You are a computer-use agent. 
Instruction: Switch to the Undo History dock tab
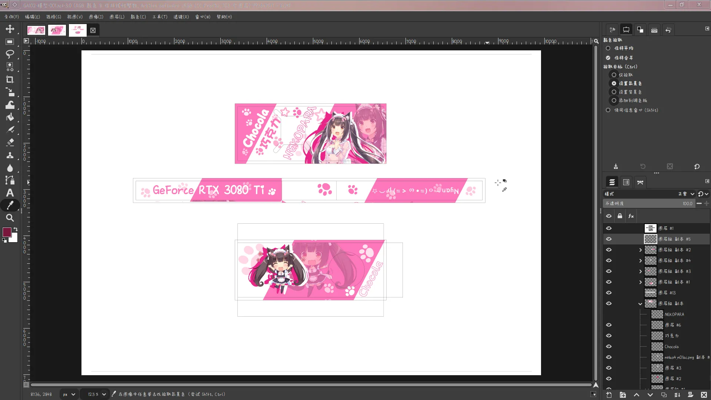[x=668, y=30]
